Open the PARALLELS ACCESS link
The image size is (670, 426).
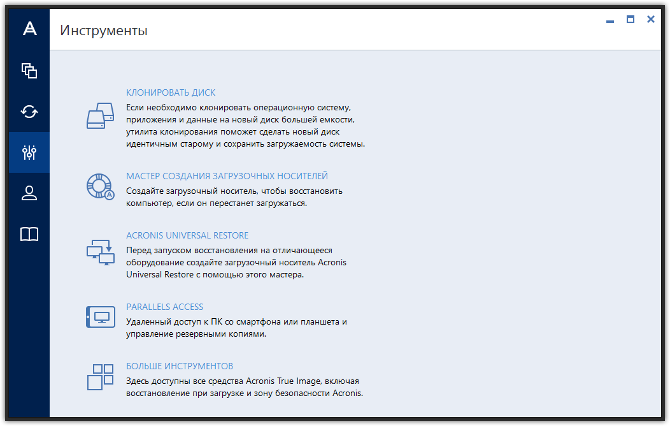tap(164, 307)
